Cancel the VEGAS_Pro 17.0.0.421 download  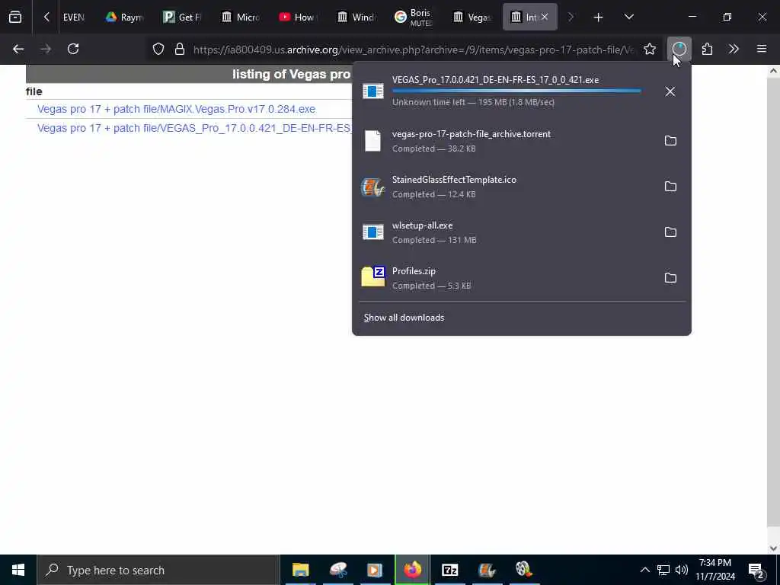coord(670,91)
